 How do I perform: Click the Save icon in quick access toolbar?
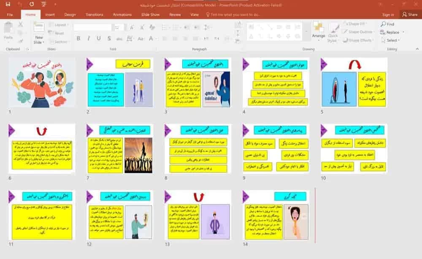tap(8, 4)
